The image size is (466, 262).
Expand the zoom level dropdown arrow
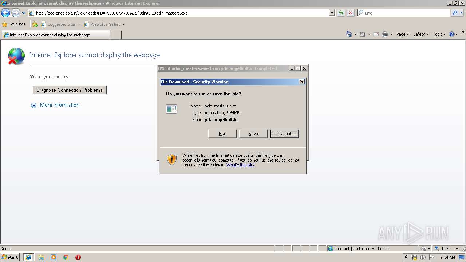tap(457, 249)
